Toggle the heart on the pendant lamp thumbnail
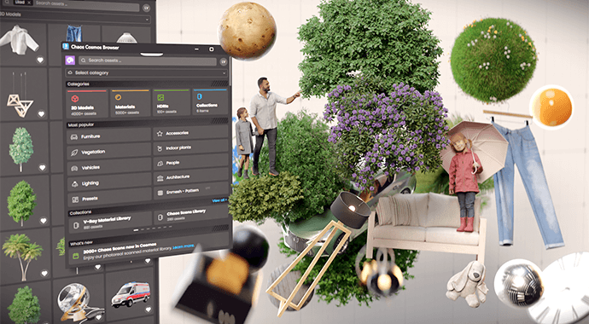The width and height of the screenshot is (589, 324). [x=41, y=113]
